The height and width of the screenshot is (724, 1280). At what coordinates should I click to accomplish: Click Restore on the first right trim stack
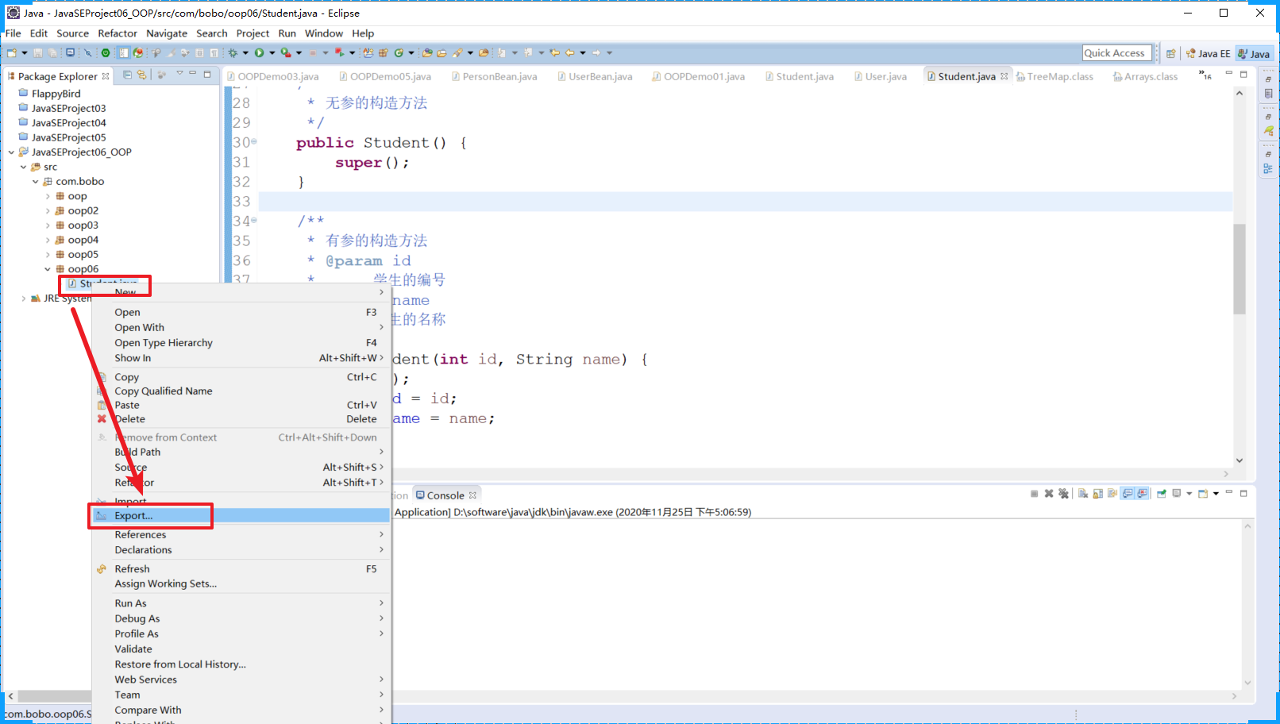tap(1268, 79)
